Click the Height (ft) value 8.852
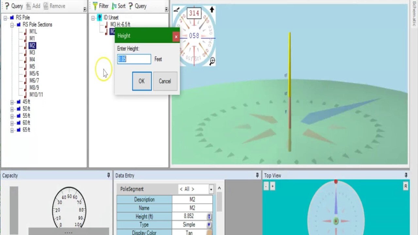Screen dimensions: 418x235 click(x=189, y=216)
